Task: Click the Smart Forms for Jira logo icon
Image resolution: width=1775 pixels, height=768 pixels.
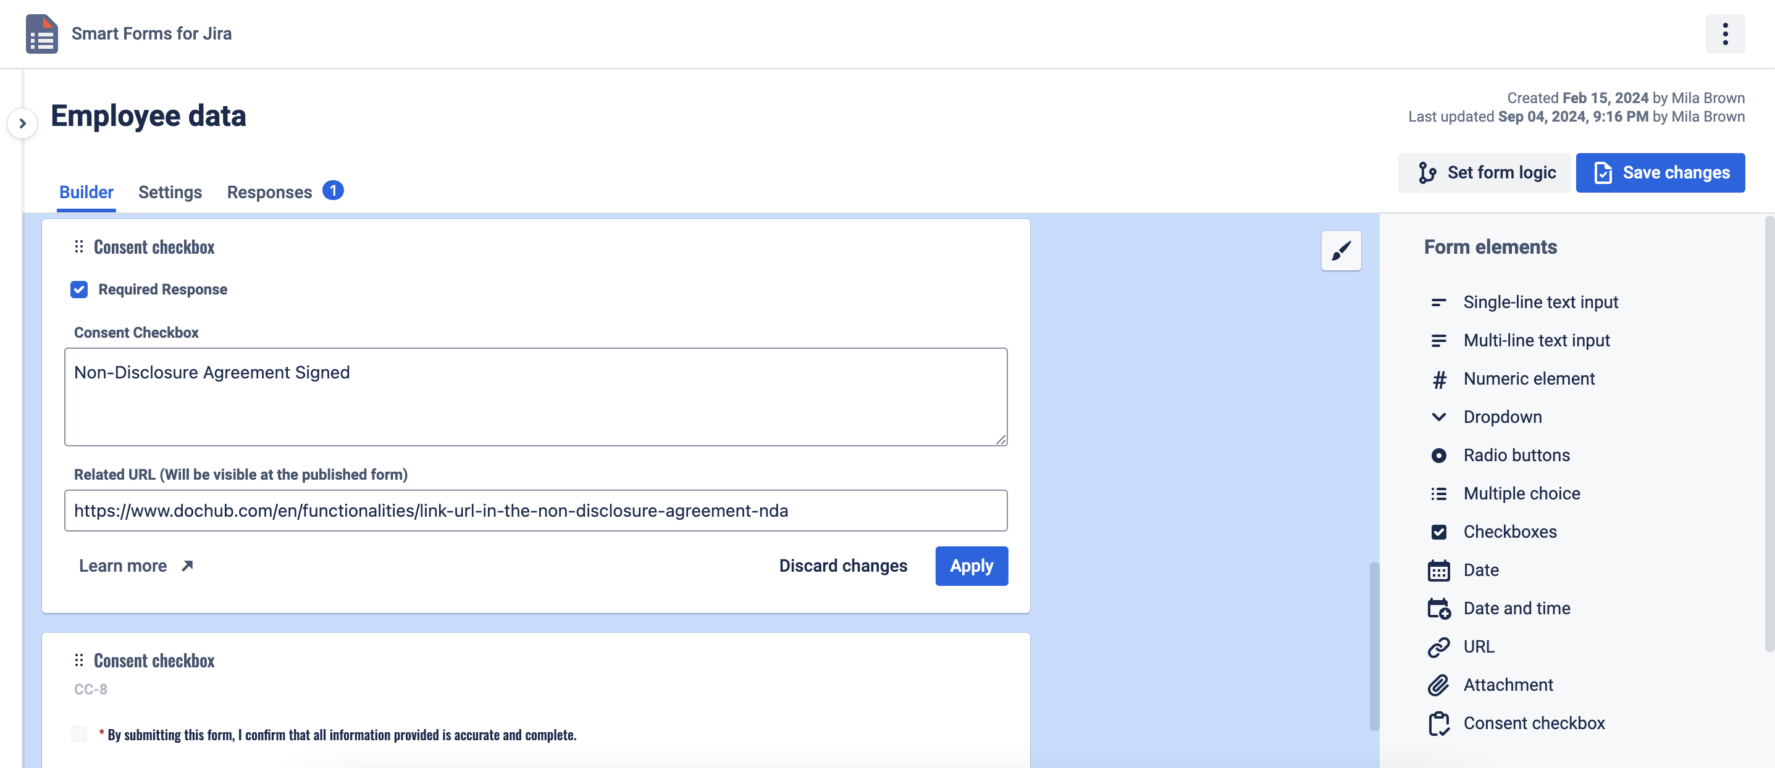Action: [42, 34]
